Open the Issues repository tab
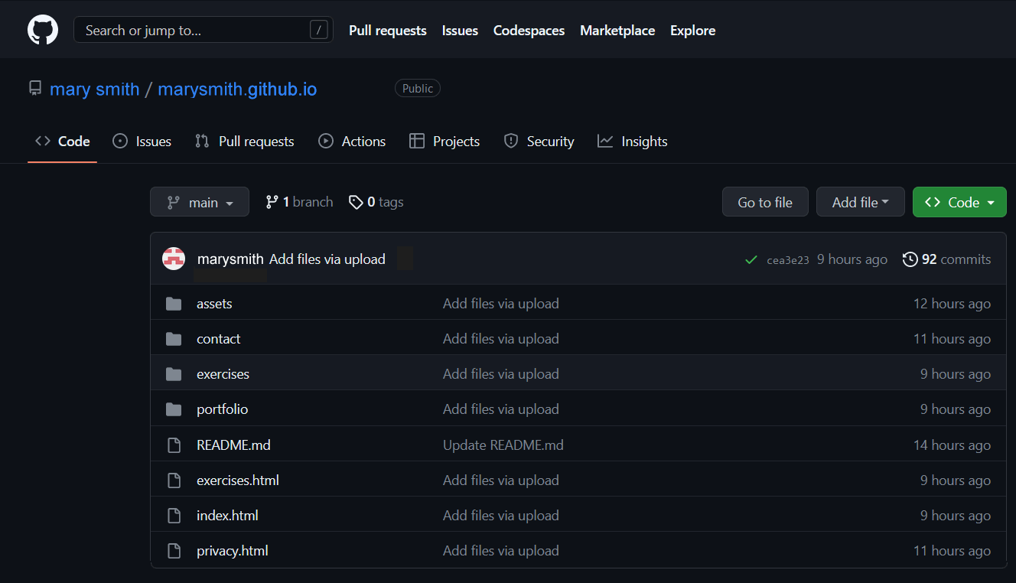The width and height of the screenshot is (1016, 583). click(142, 142)
